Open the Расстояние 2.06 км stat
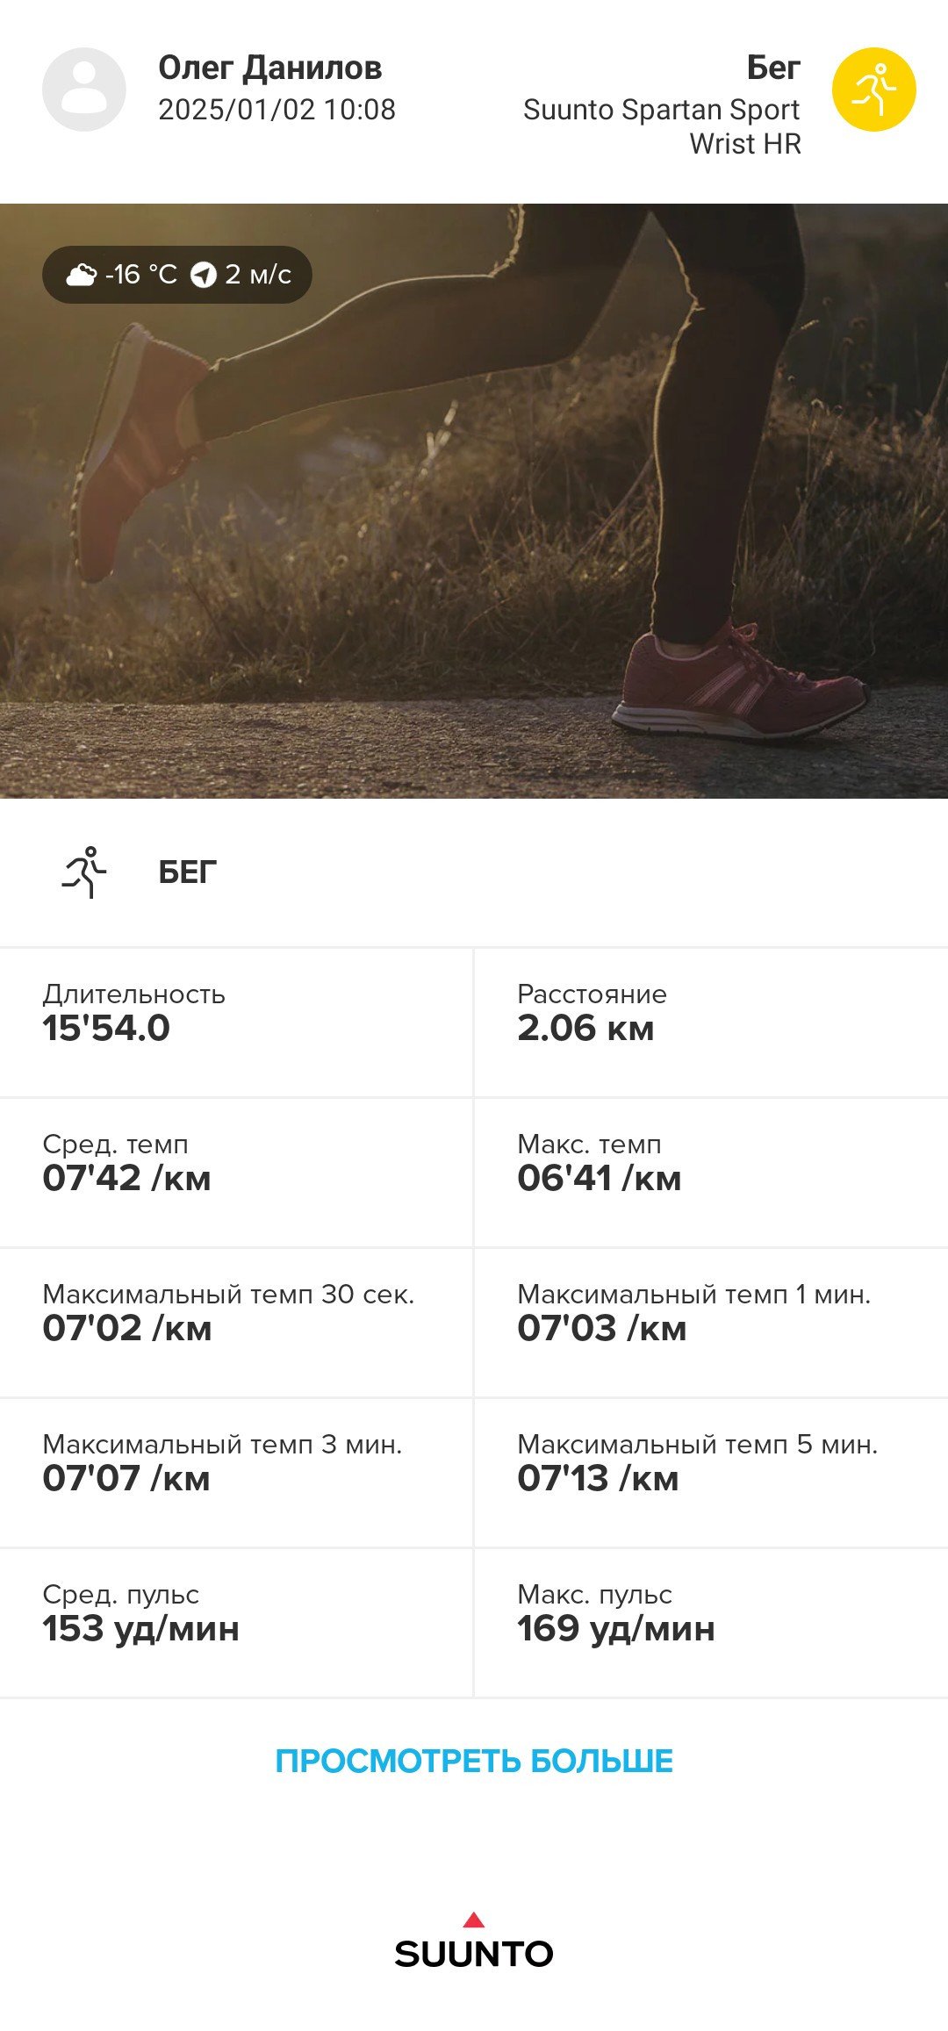 point(712,1023)
